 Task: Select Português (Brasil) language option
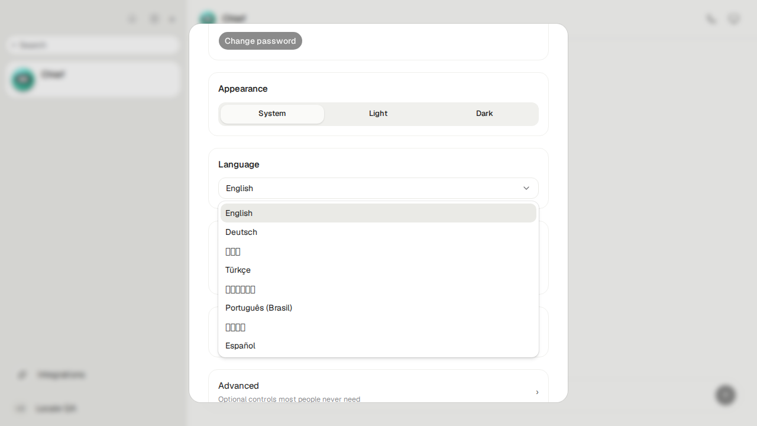point(378,308)
